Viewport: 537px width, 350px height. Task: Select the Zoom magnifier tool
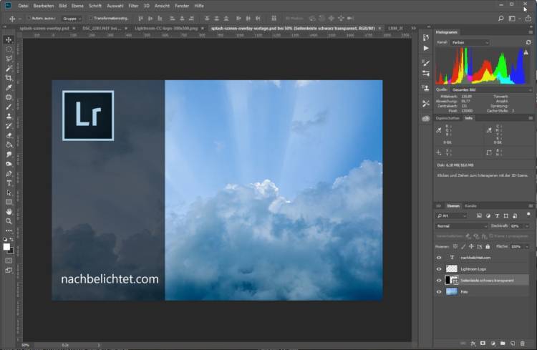click(9, 221)
